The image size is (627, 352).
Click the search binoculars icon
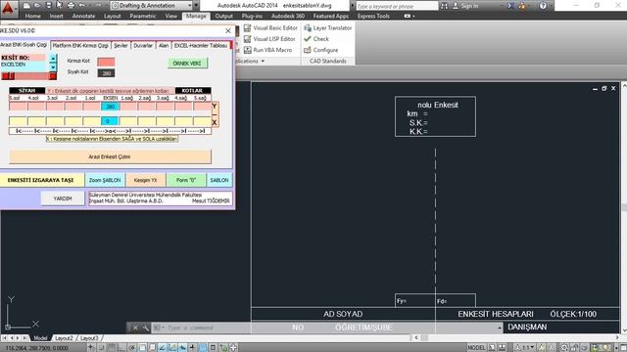pyautogui.click(x=444, y=6)
